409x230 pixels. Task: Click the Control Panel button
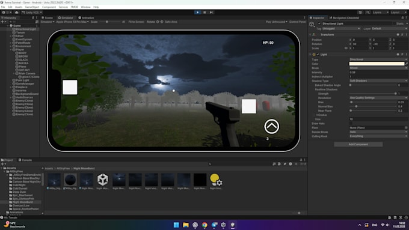(298, 22)
